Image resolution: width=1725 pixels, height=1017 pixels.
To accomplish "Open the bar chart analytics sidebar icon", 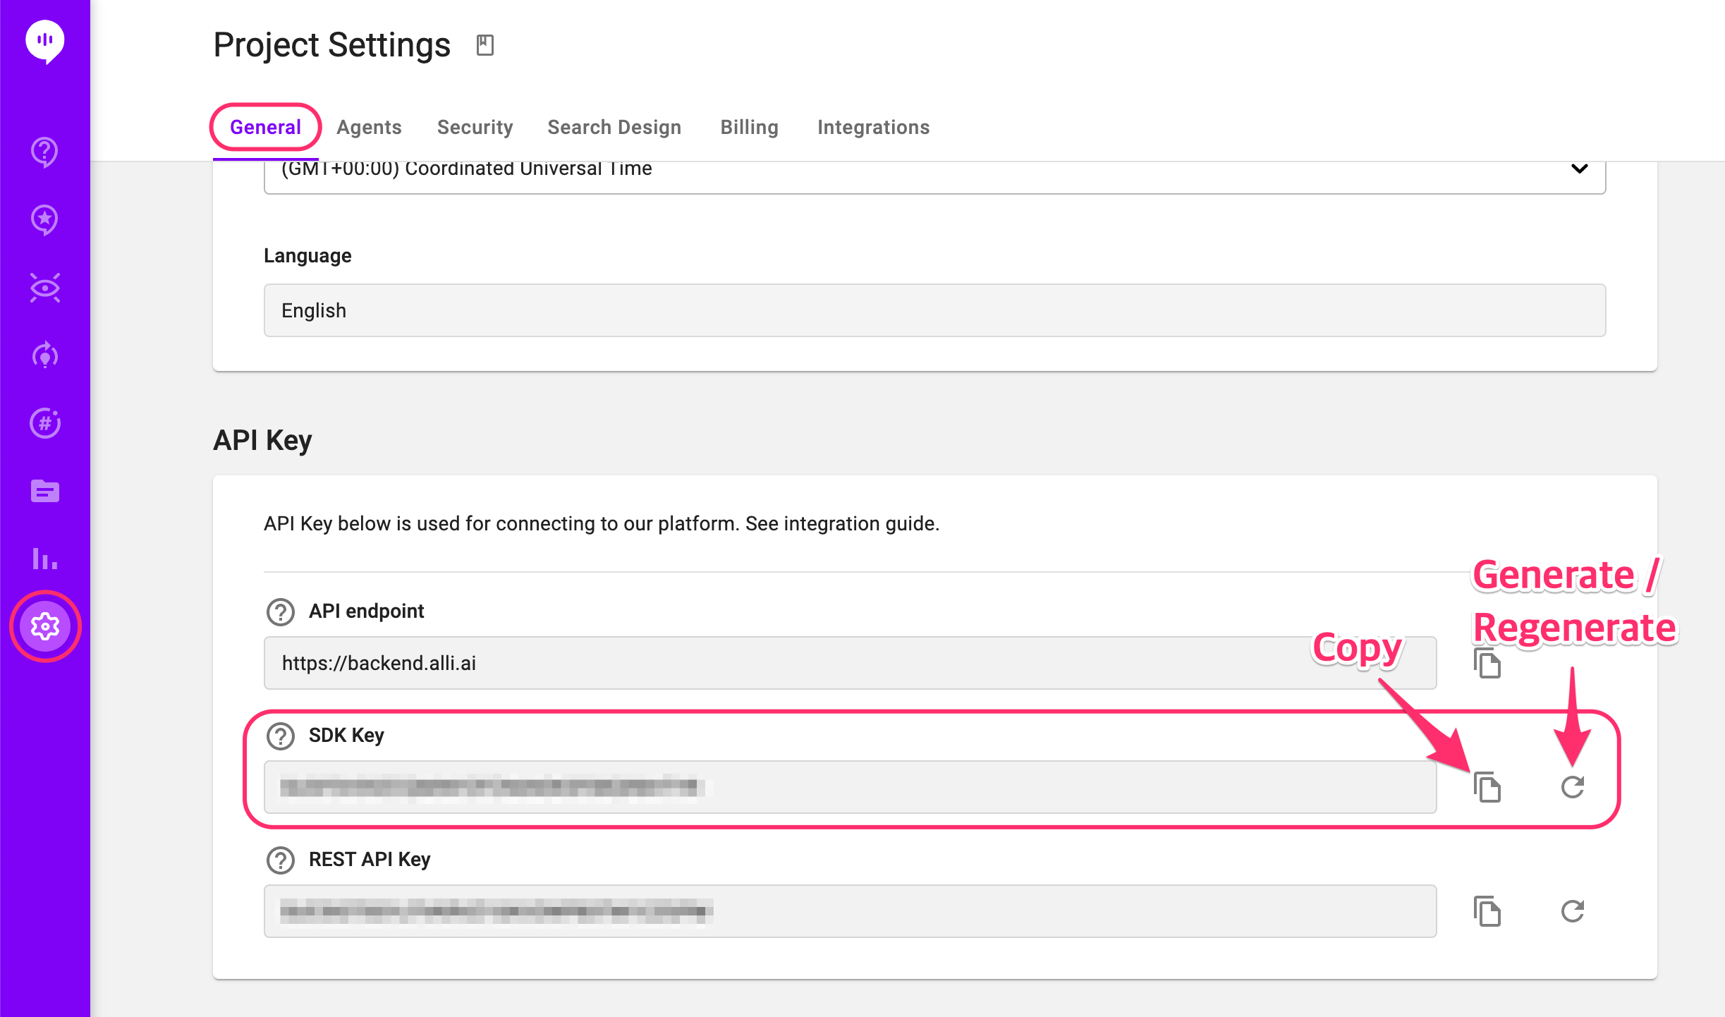I will pos(45,559).
